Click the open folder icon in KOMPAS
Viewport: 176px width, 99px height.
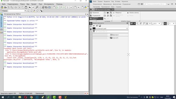[108, 13]
